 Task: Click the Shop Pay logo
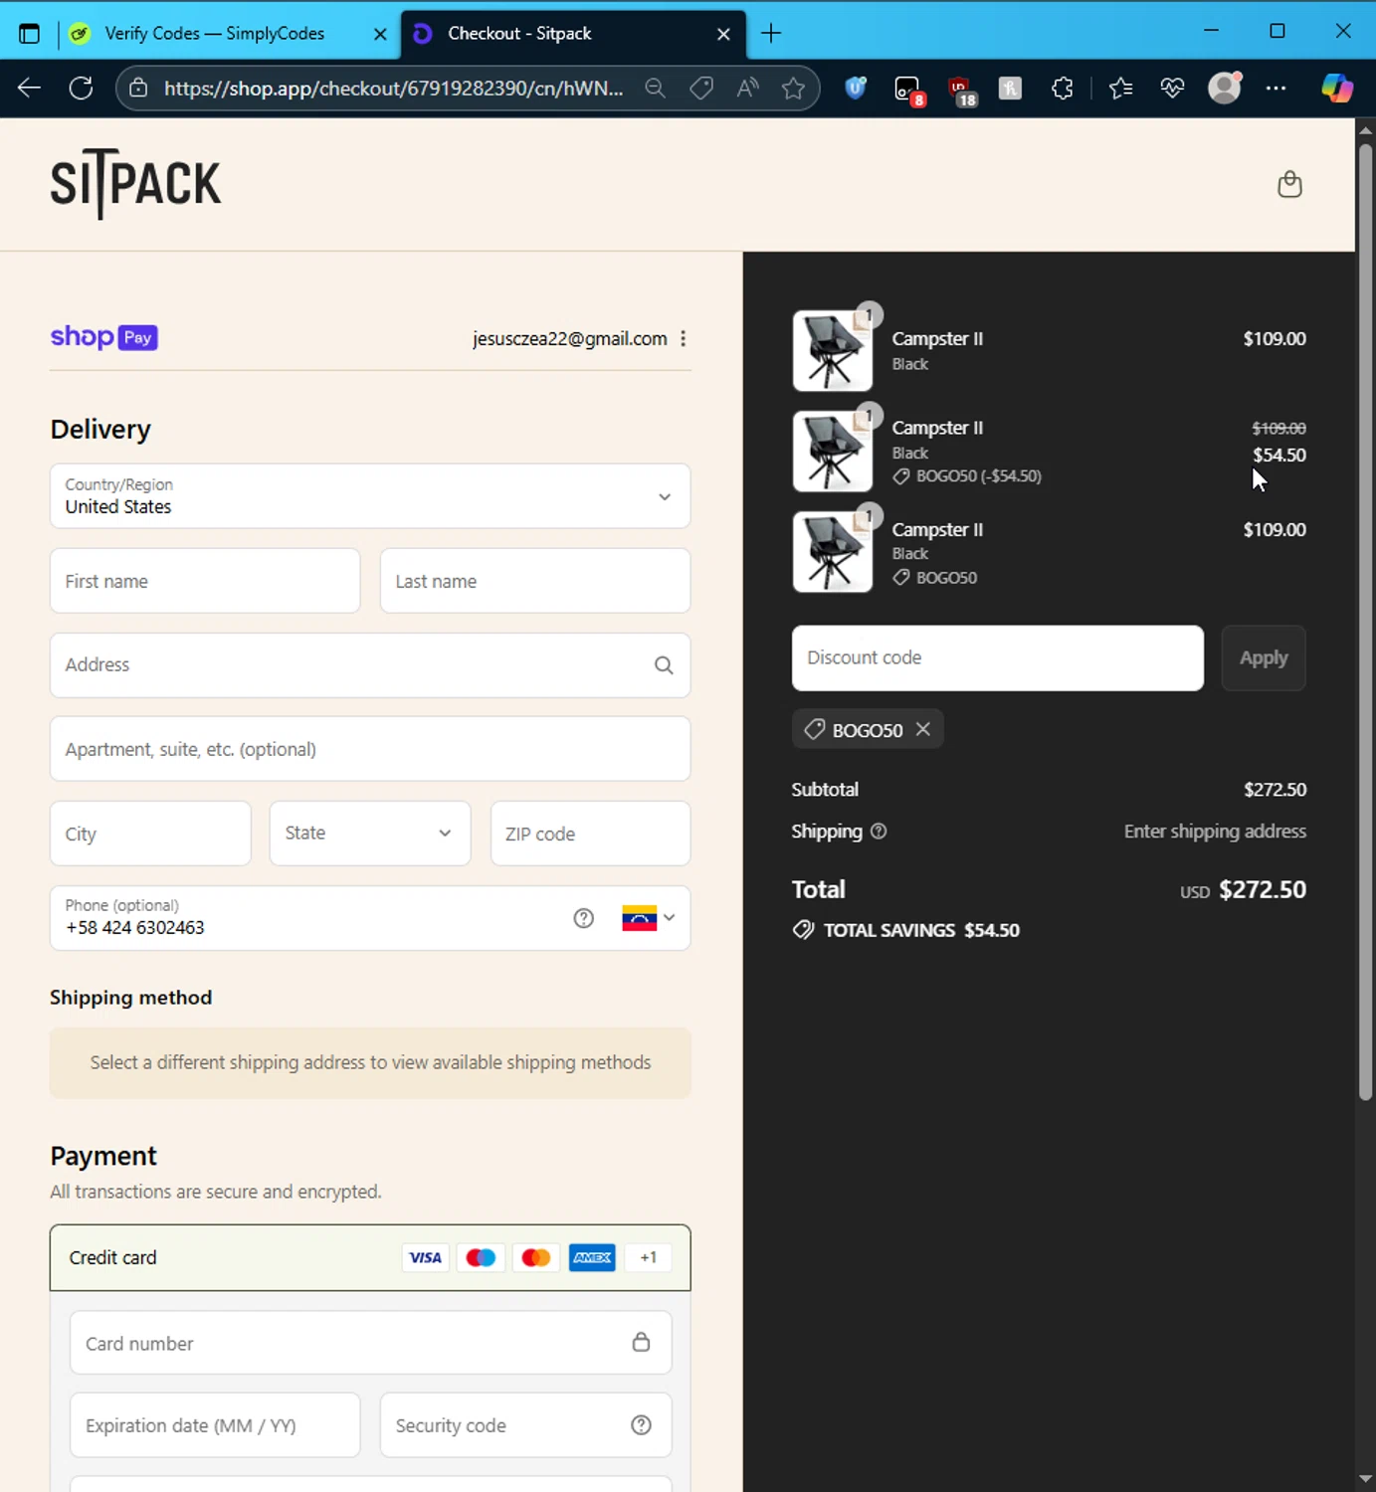(x=103, y=337)
